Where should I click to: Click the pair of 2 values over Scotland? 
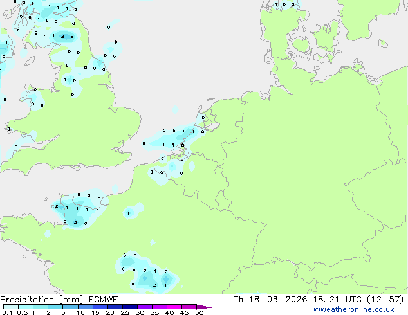click(x=67, y=37)
